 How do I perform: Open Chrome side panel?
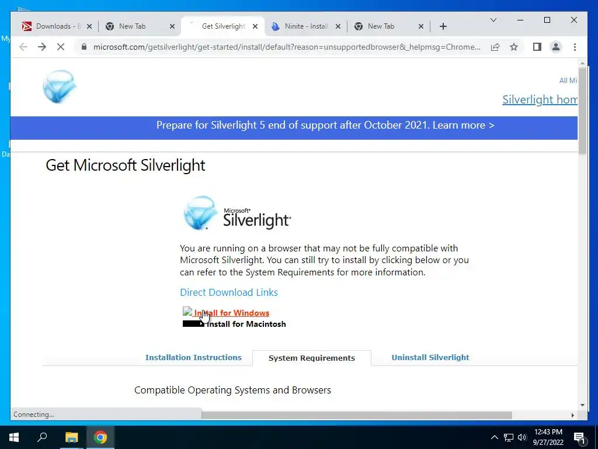(537, 47)
